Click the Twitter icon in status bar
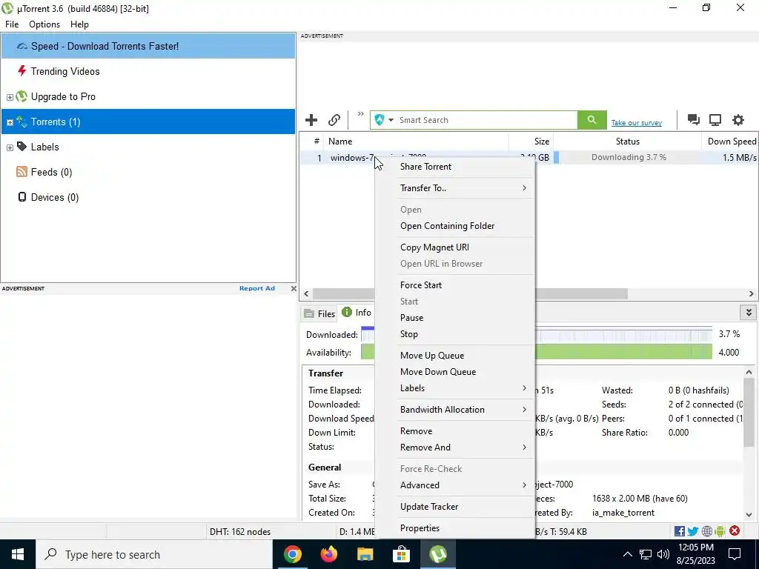Image resolution: width=759 pixels, height=569 pixels. click(693, 531)
